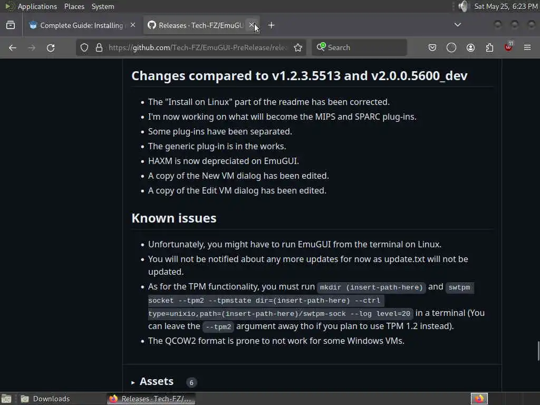Click the QCOW2 format known issue line
Image resolution: width=540 pixels, height=405 pixels.
(x=276, y=341)
